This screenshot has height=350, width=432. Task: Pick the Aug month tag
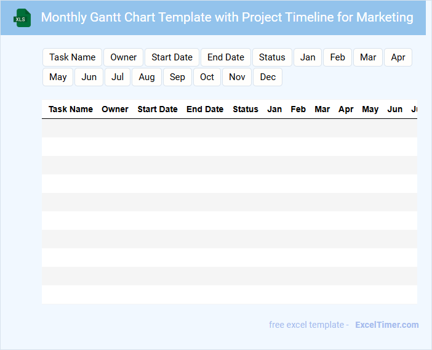(146, 77)
